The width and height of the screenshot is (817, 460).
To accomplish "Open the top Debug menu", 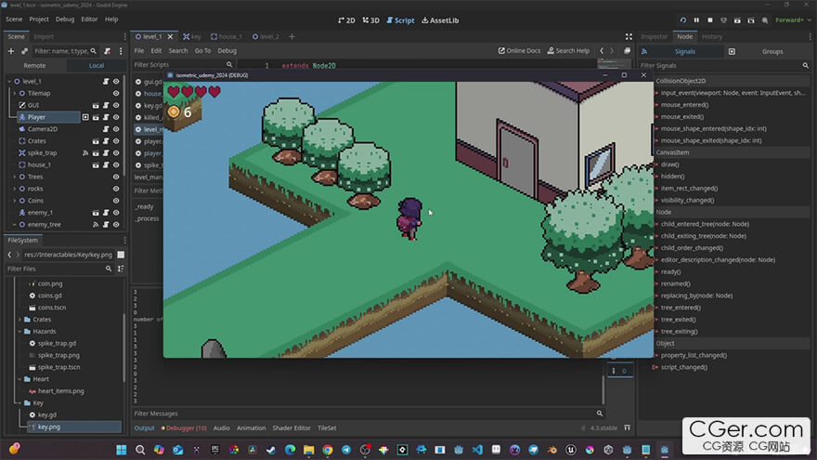I will [65, 20].
